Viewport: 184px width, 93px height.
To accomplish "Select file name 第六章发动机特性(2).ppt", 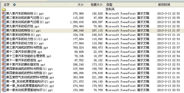I will [x=23, y=35].
